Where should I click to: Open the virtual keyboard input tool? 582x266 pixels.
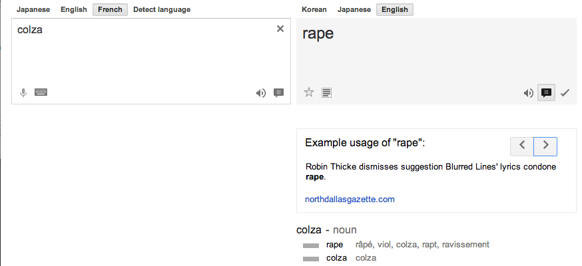point(41,93)
